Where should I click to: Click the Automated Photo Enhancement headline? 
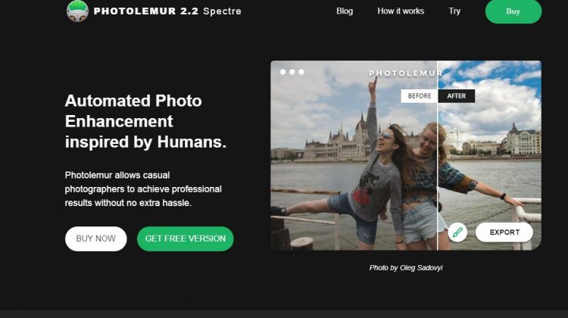pos(145,121)
